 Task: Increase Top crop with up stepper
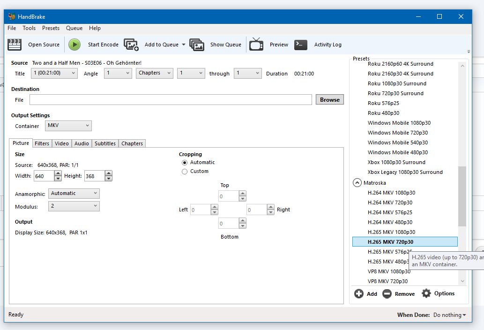coord(243,194)
